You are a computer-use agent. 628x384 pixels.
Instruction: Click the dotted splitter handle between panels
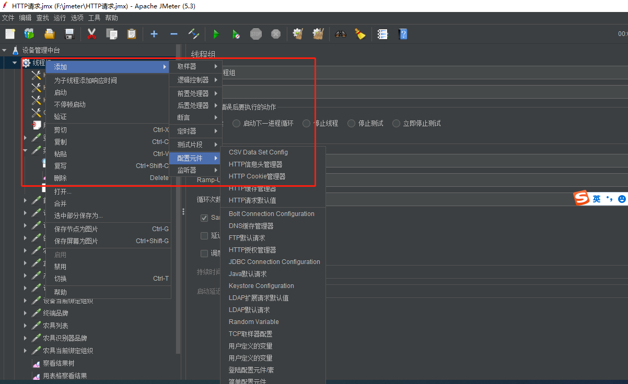pyautogui.click(x=183, y=211)
